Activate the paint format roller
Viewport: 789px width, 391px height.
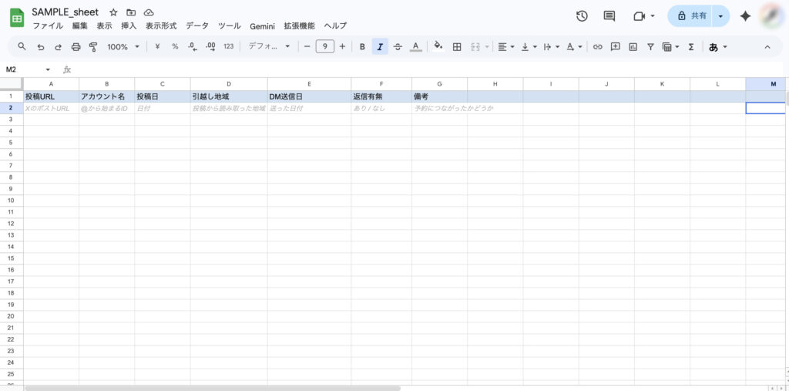pyautogui.click(x=93, y=47)
